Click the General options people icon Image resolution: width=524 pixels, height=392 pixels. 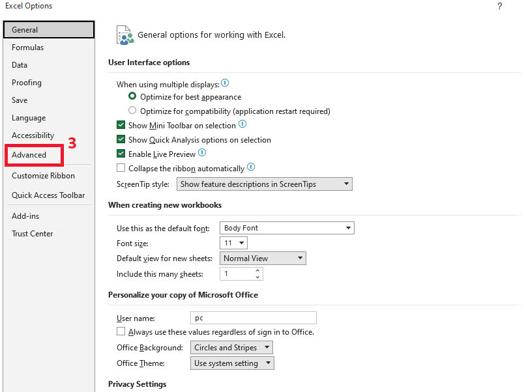[125, 35]
